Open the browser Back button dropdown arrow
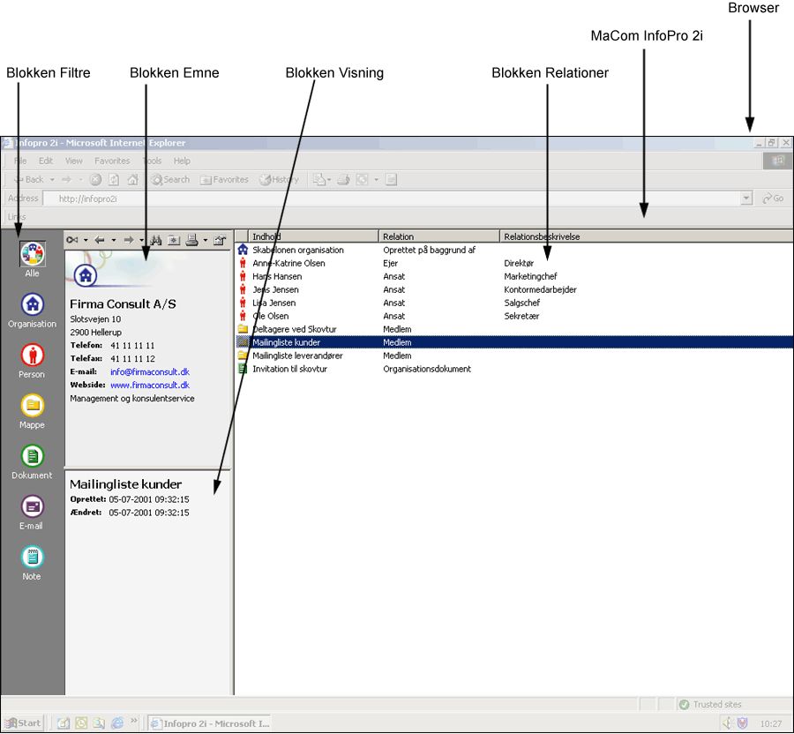Viewport: 794px width, 734px height. 52,180
